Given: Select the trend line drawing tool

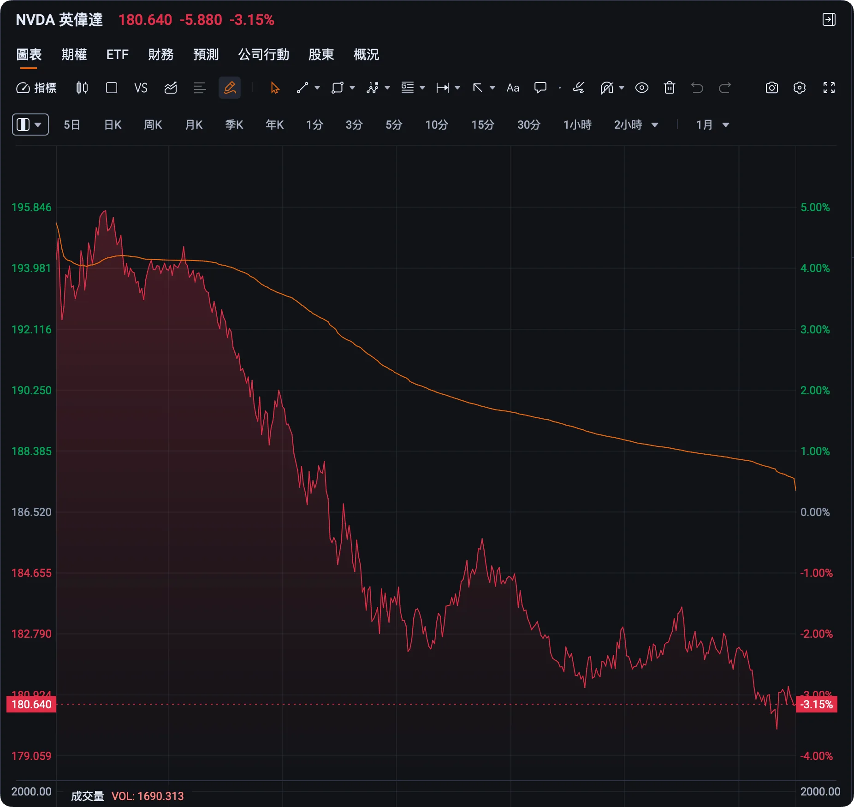Looking at the screenshot, I should point(302,88).
